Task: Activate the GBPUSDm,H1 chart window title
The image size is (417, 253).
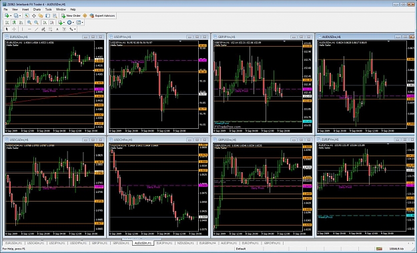Action: coord(227,140)
